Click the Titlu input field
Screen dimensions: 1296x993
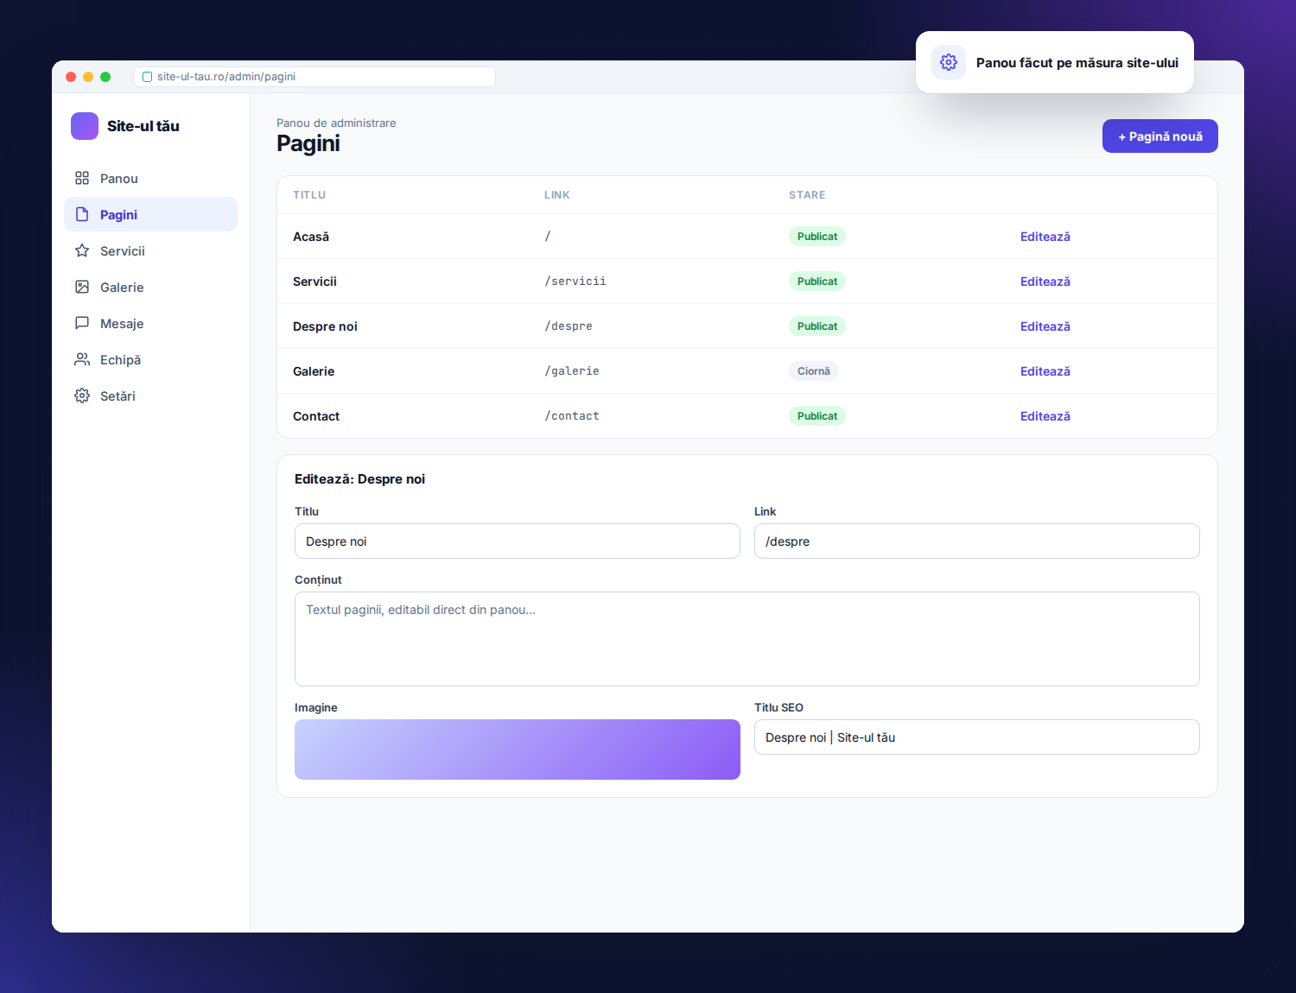coord(518,541)
